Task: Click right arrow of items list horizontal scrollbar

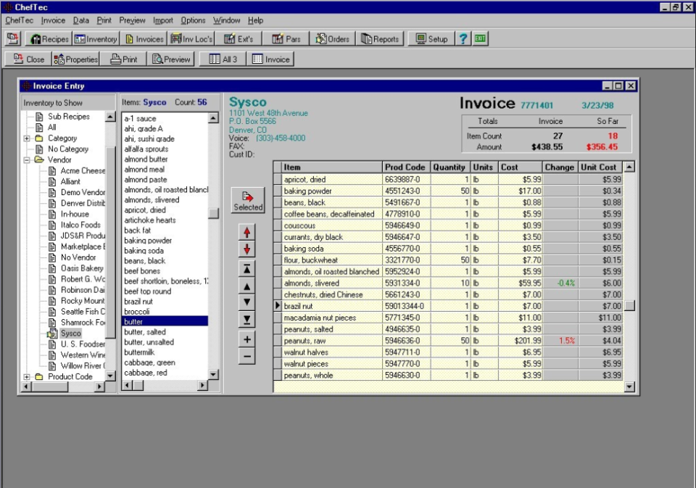Action: coord(202,385)
